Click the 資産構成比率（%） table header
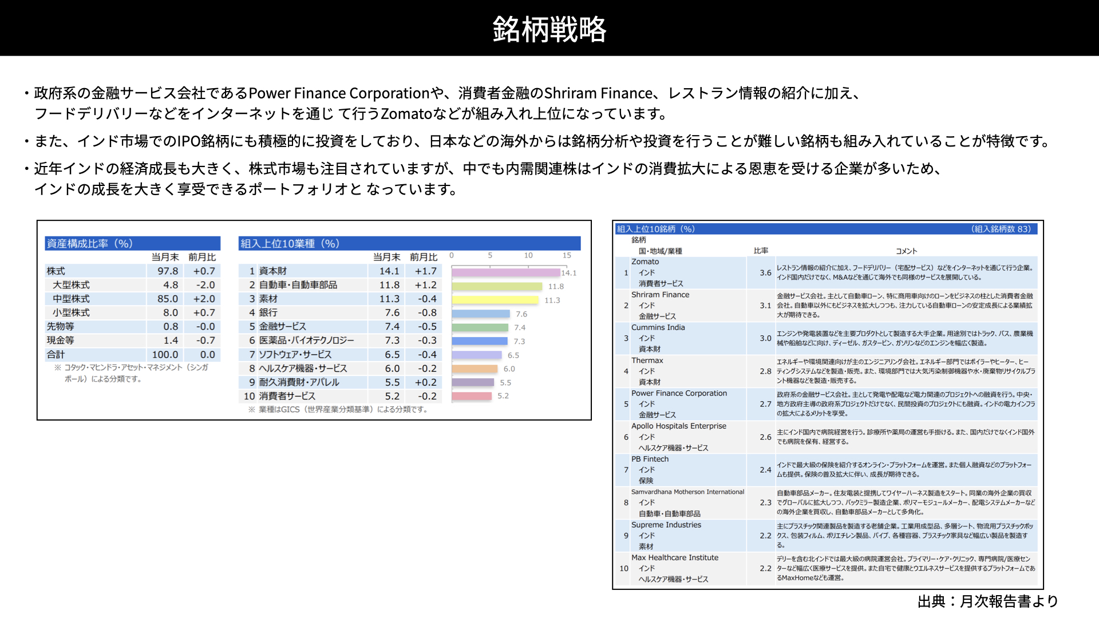The width and height of the screenshot is (1099, 618). coord(132,243)
